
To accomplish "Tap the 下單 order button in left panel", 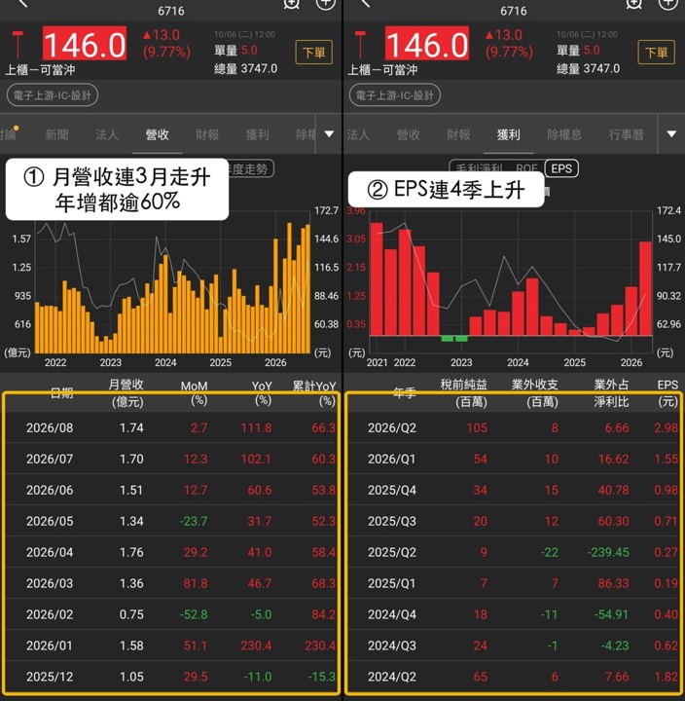I will [313, 53].
